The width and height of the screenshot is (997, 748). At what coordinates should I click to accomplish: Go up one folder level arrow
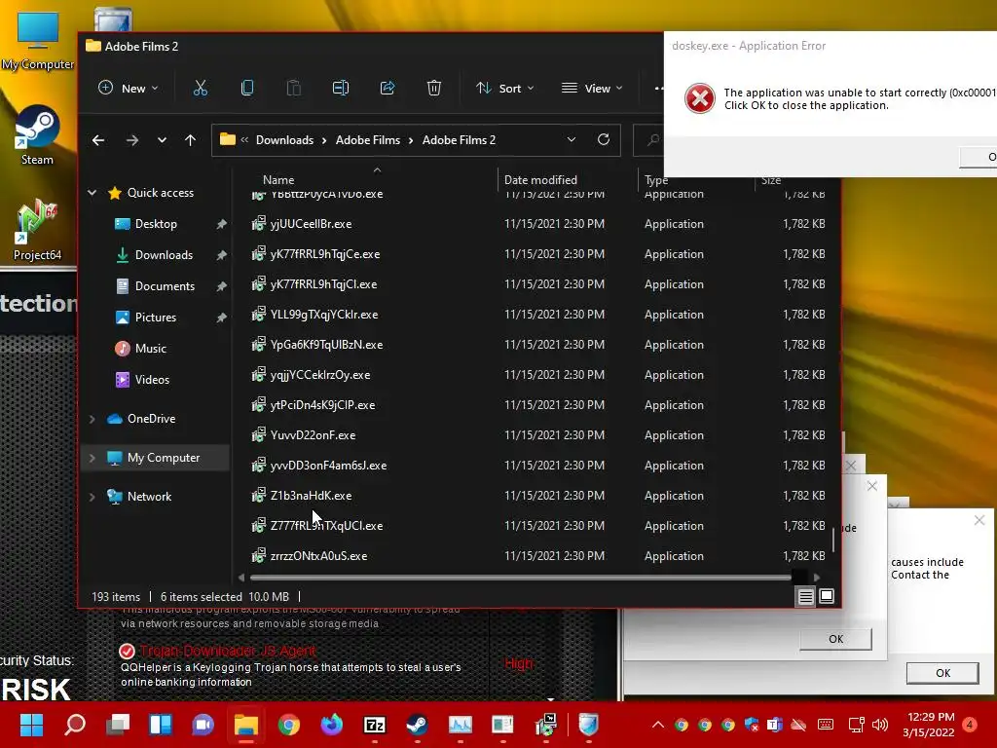pyautogui.click(x=190, y=140)
